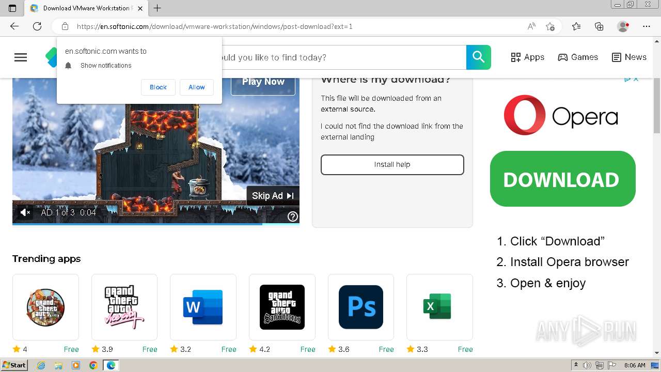Open the browser profile avatar
The height and width of the screenshot is (372, 661).
[623, 26]
